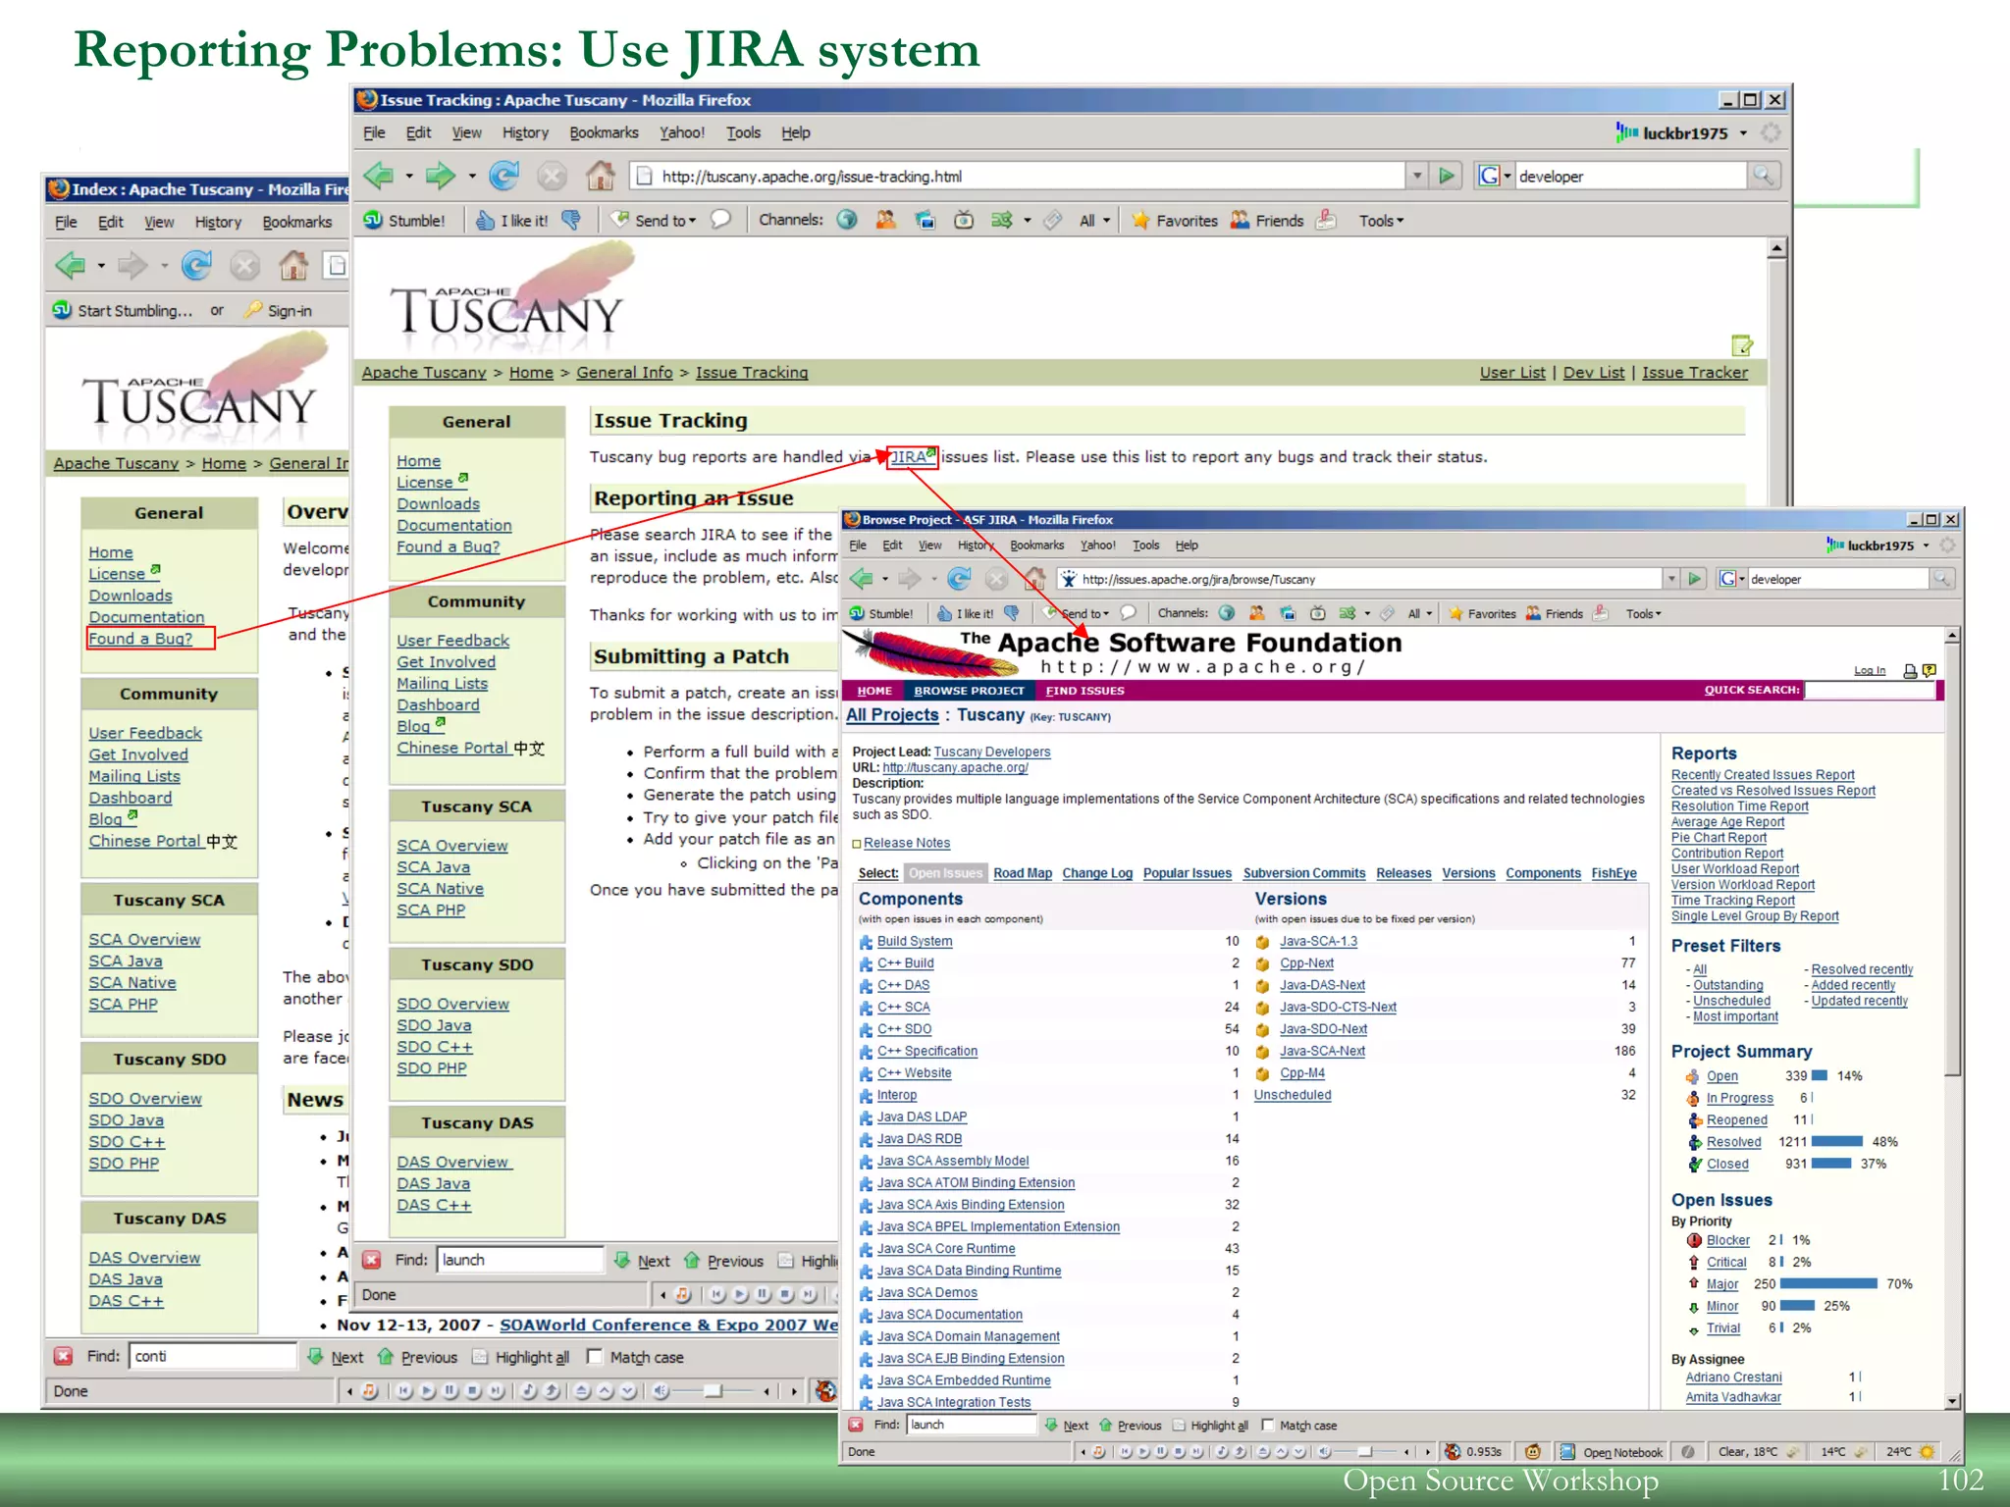Click Back arrow in Issue Tracking window
The width and height of the screenshot is (2010, 1507).
[379, 176]
